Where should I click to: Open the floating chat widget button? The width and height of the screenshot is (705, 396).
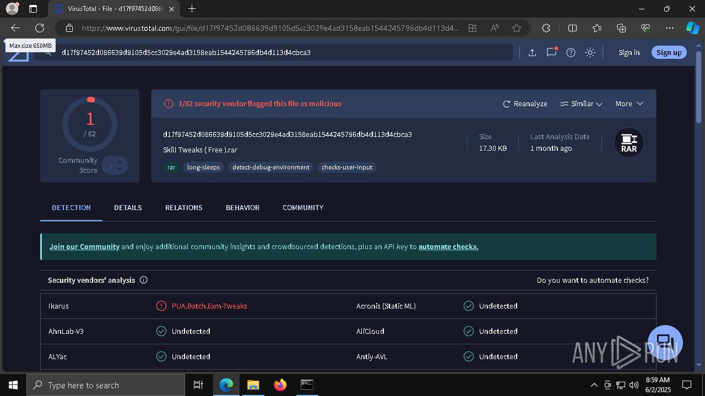[665, 342]
